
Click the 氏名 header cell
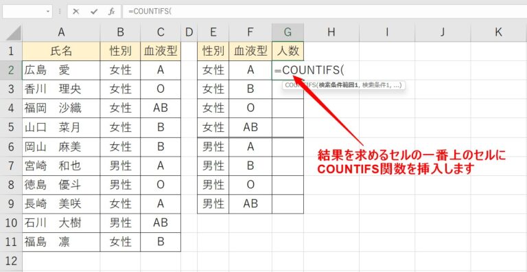coord(61,51)
